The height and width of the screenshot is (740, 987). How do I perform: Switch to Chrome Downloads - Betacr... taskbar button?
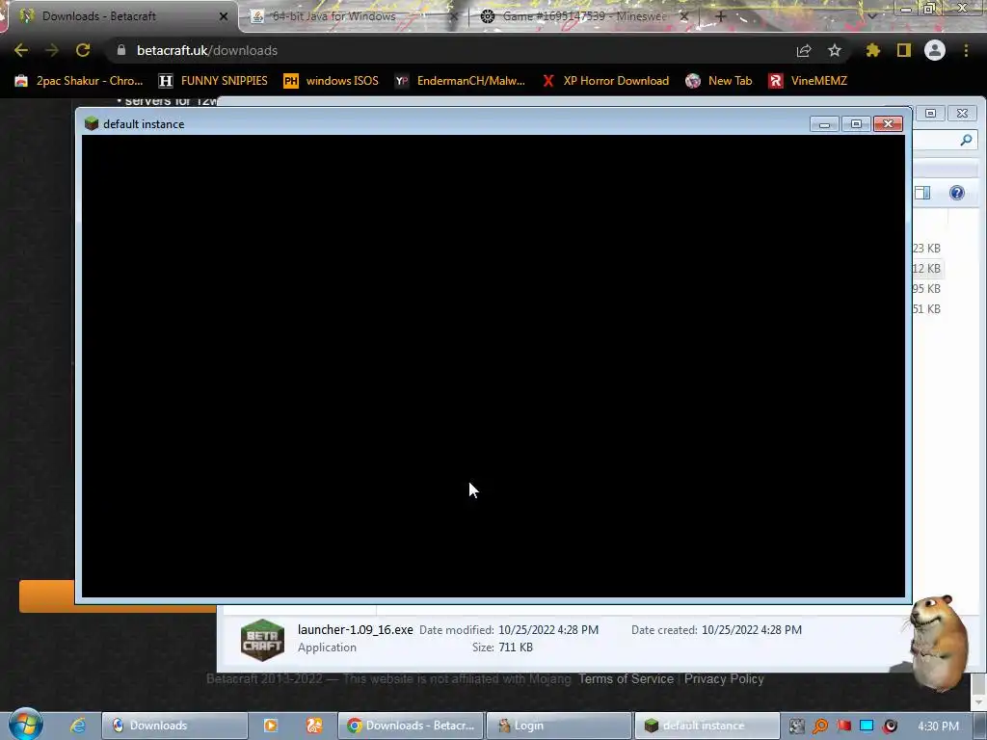[411, 726]
